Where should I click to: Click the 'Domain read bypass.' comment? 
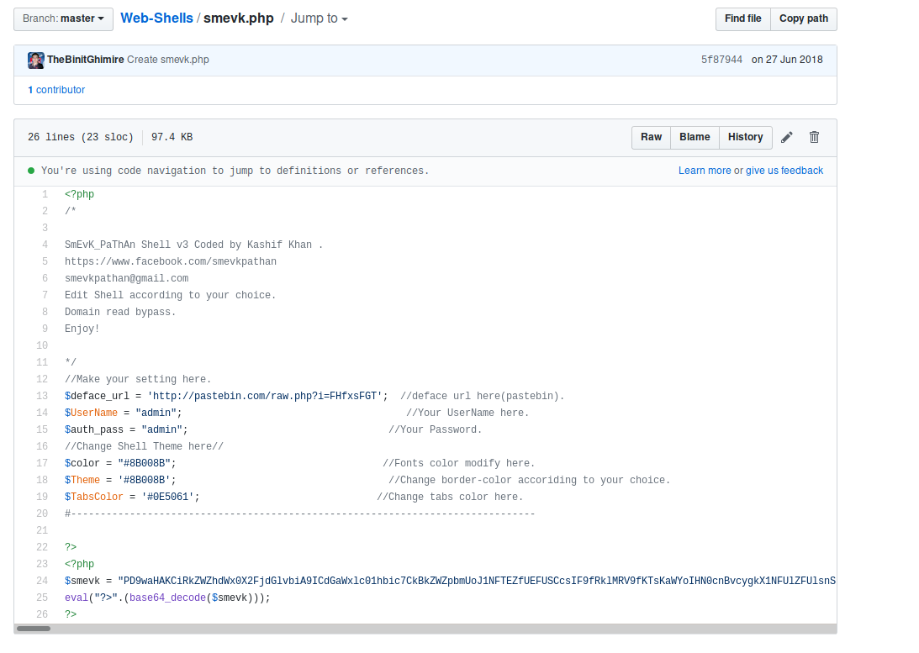click(x=120, y=312)
